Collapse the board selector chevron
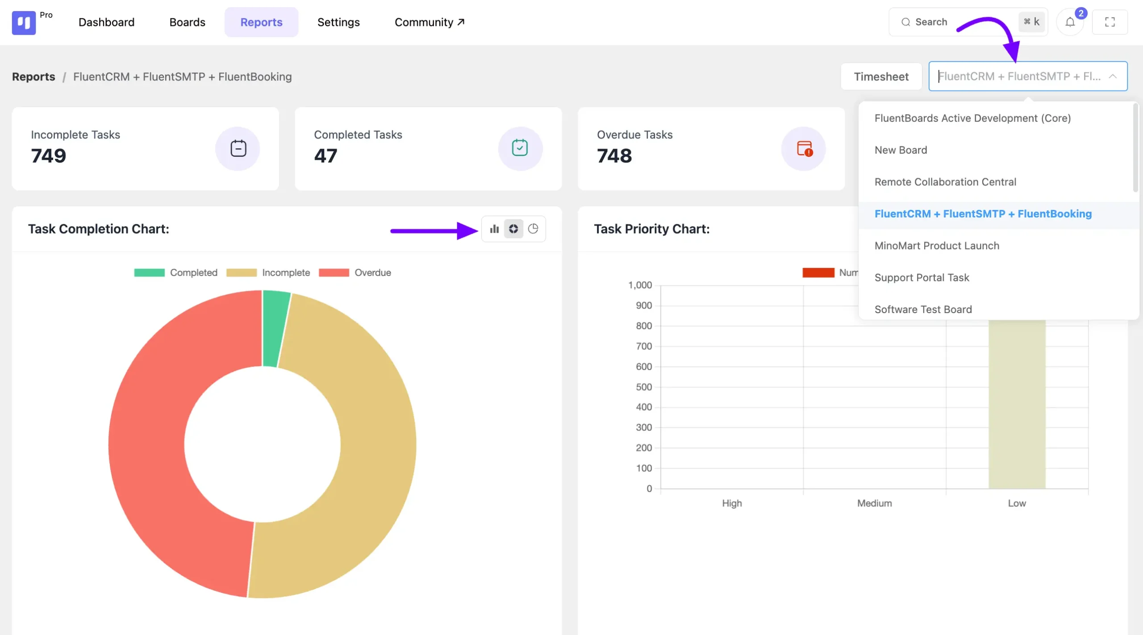Image resolution: width=1143 pixels, height=635 pixels. pyautogui.click(x=1113, y=76)
